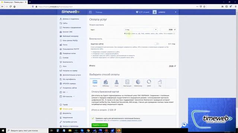Select the Webmoney payment method tab
The width and height of the screenshot is (238, 133).
tap(138, 83)
